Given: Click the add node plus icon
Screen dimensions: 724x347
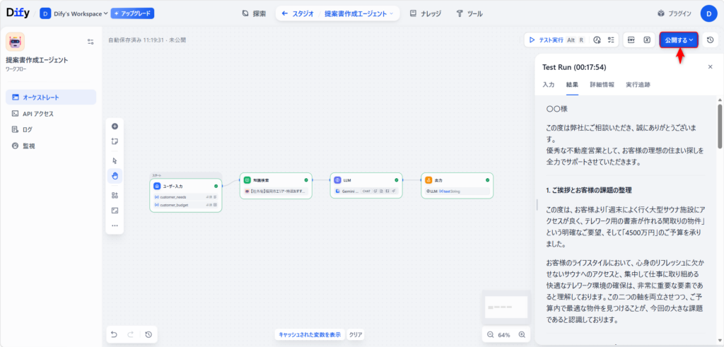Looking at the screenshot, I should pyautogui.click(x=115, y=126).
